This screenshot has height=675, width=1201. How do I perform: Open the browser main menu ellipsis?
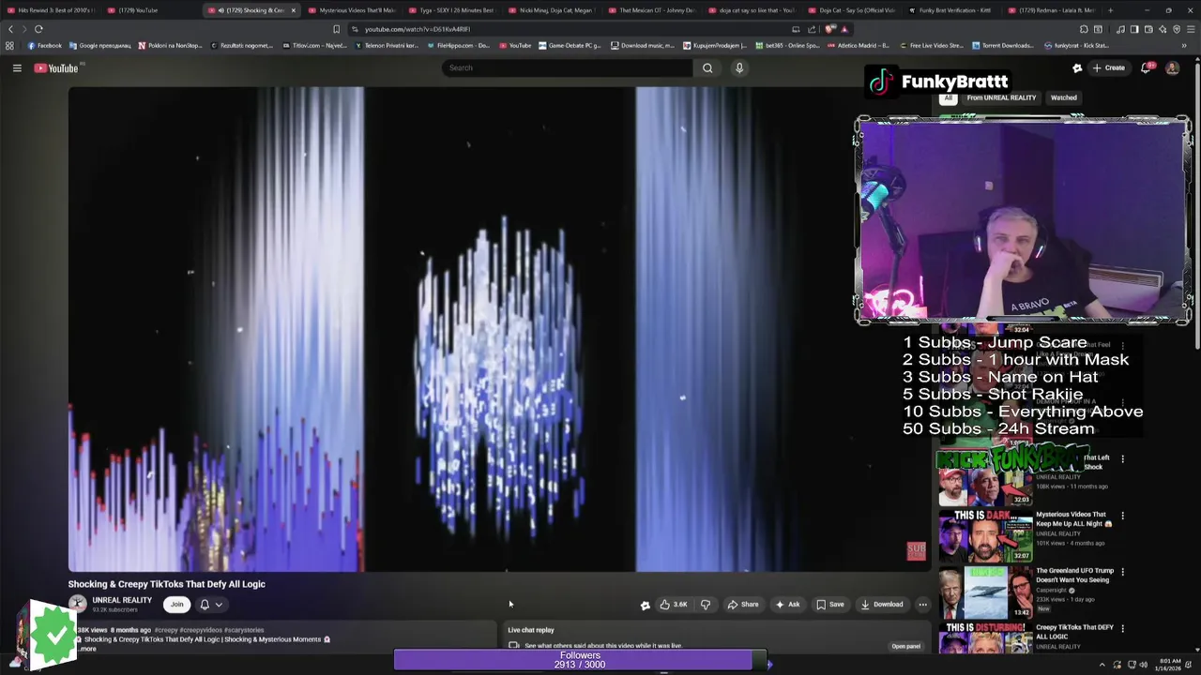[x=1191, y=29]
